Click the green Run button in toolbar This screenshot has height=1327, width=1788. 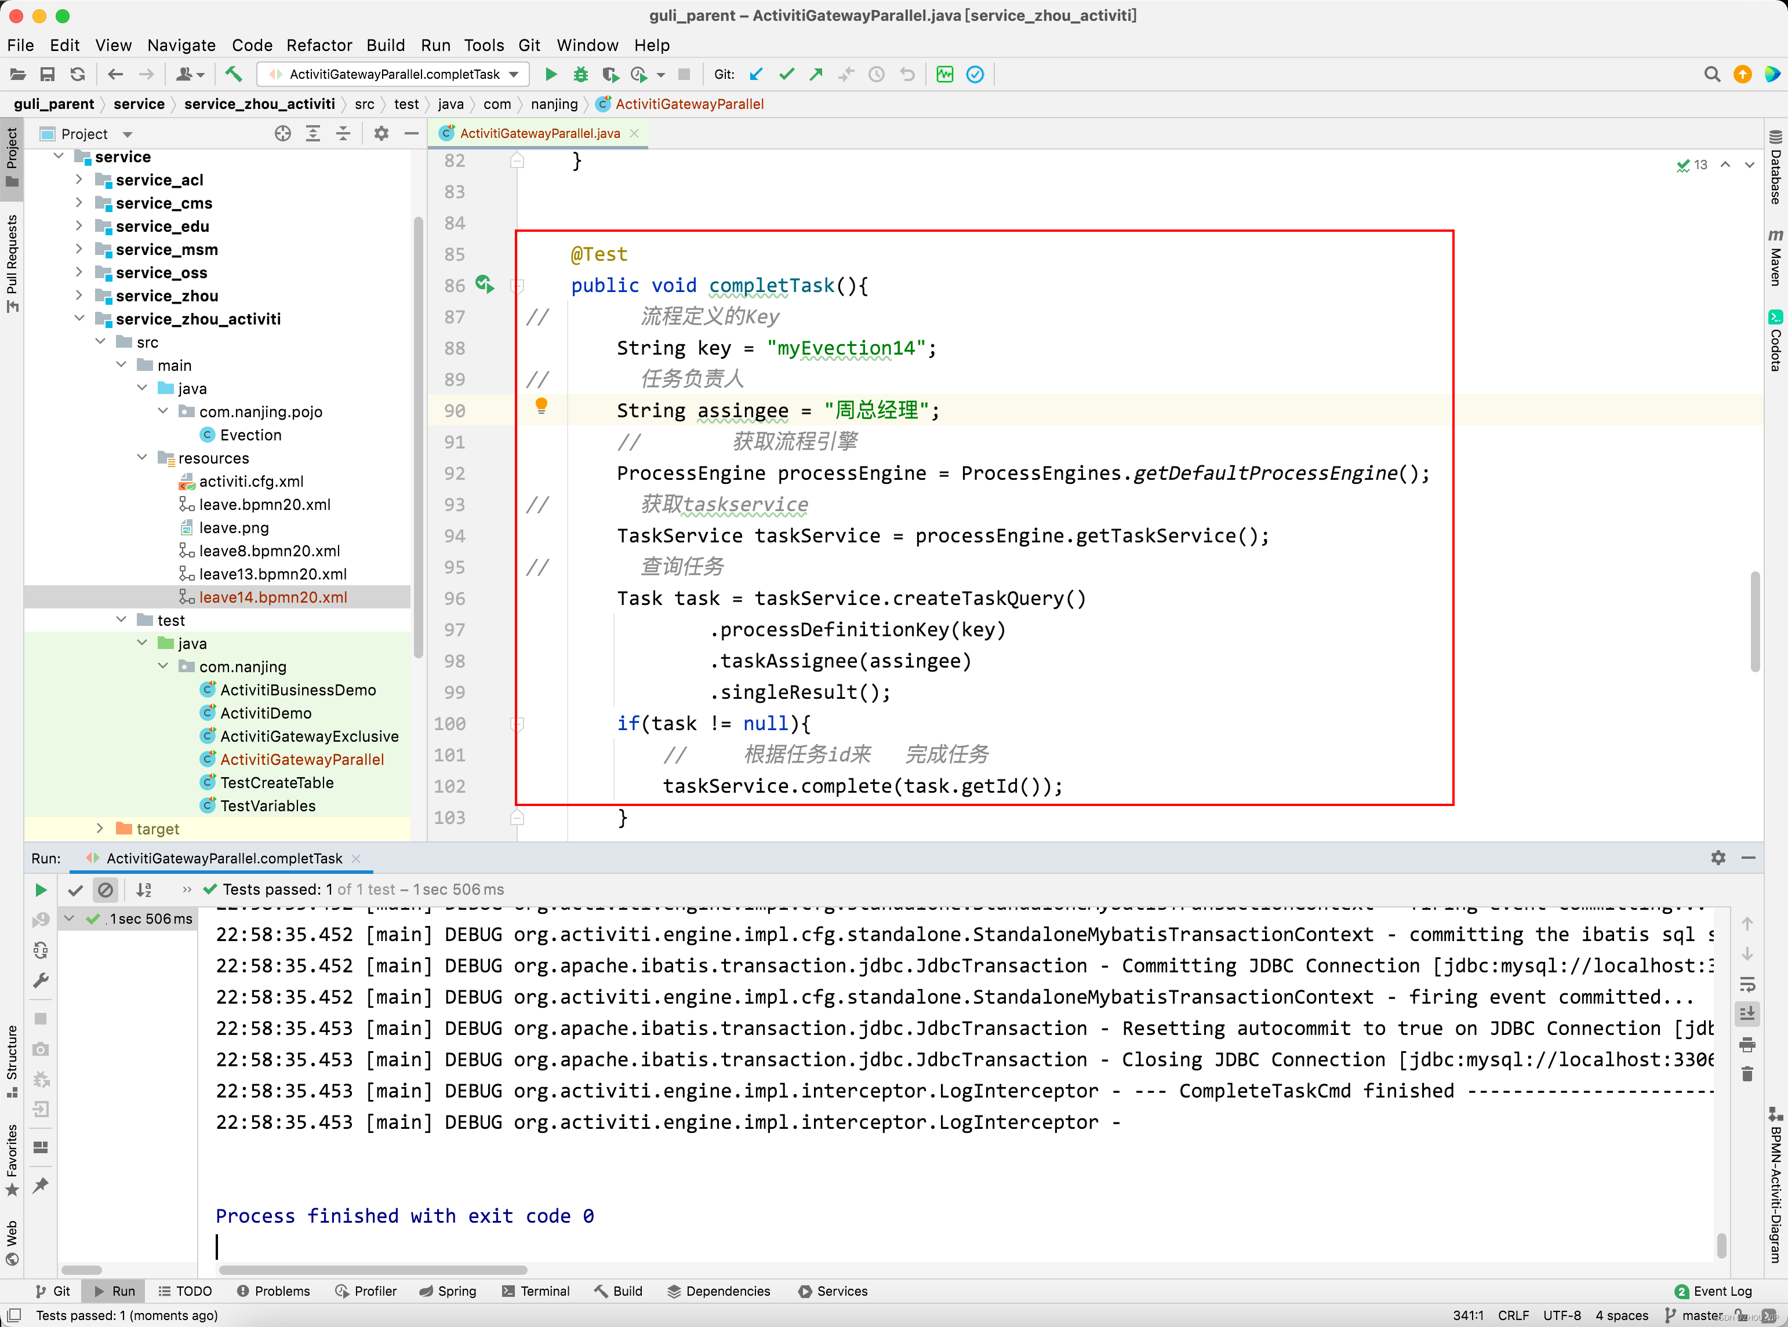pos(551,75)
